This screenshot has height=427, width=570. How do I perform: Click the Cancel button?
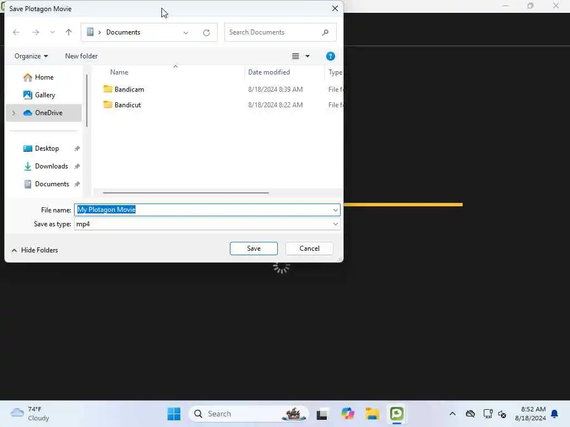(x=309, y=249)
